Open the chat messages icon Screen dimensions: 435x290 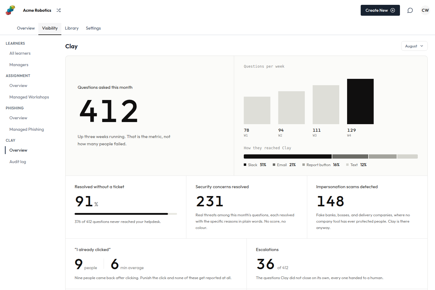[x=410, y=10]
